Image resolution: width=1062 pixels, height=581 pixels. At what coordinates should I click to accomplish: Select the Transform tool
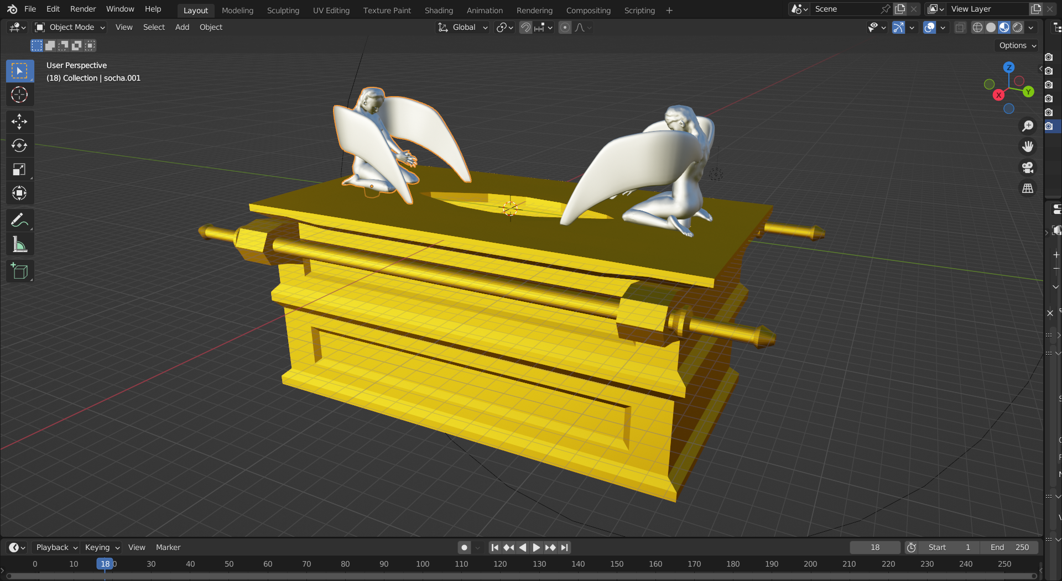pyautogui.click(x=20, y=193)
